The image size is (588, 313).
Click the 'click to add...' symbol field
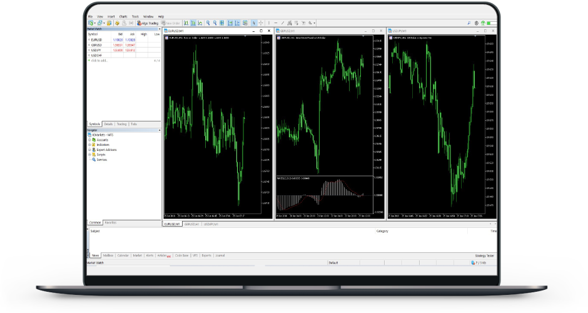pos(99,61)
